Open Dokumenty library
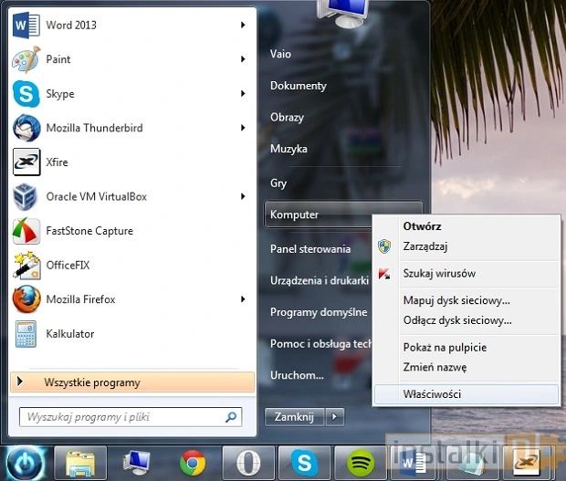Viewport: 566px width, 481px height. [x=299, y=86]
